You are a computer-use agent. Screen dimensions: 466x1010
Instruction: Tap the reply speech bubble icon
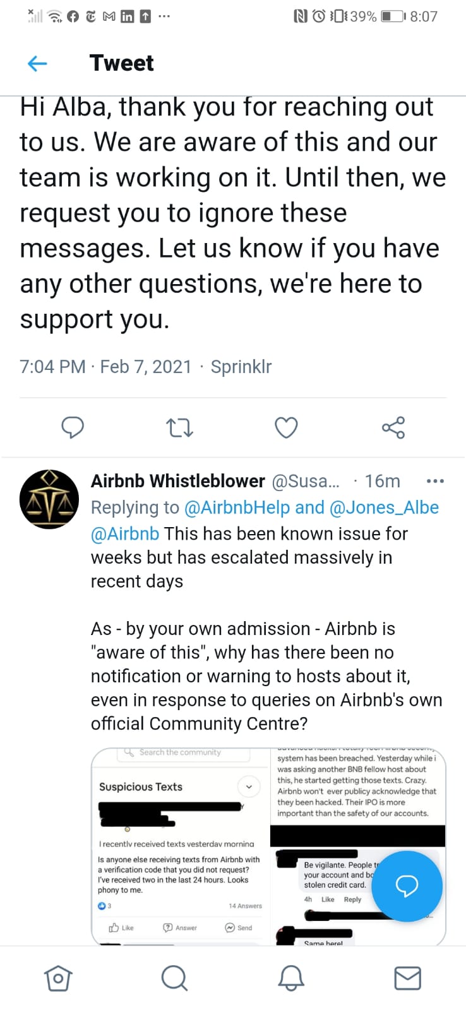[x=73, y=427]
